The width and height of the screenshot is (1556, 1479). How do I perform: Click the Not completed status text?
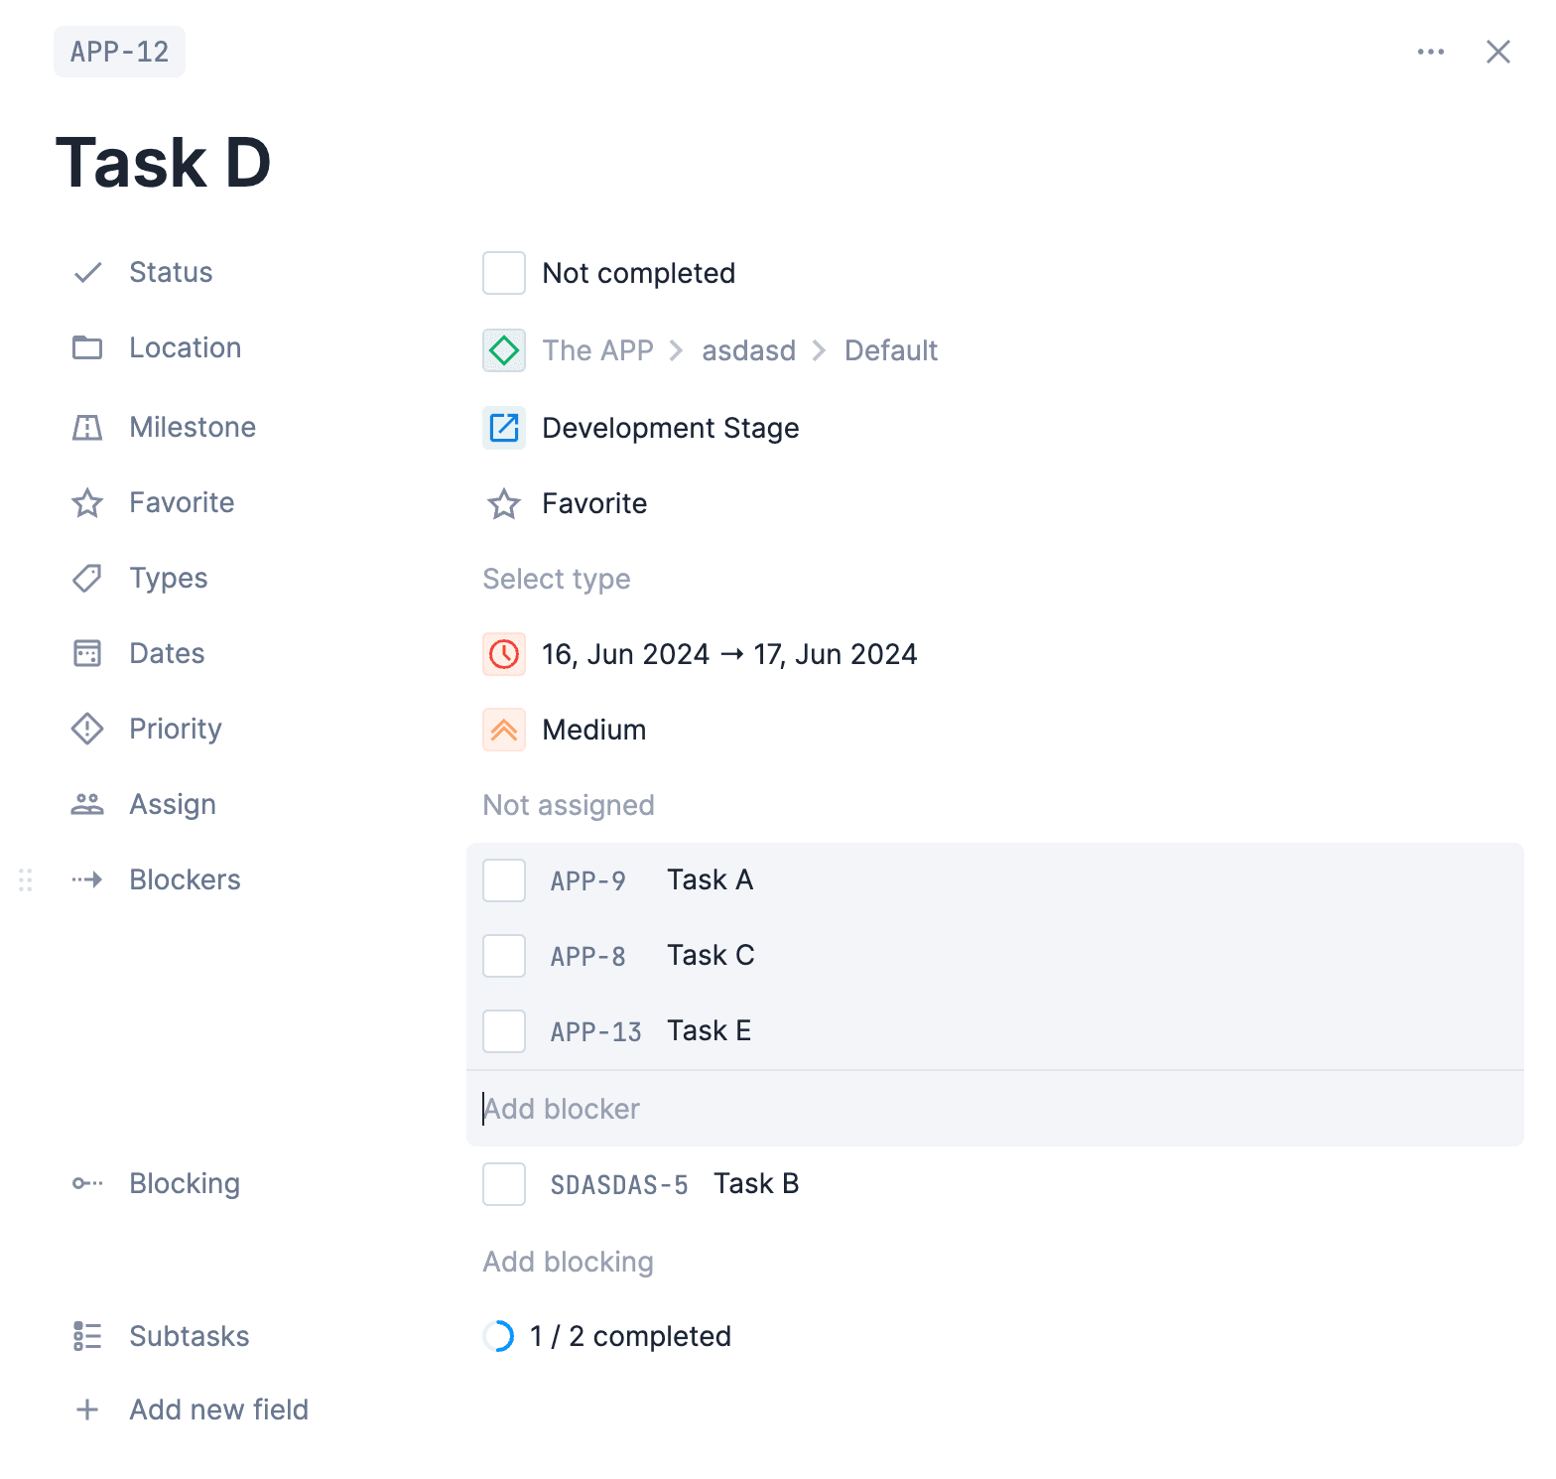(x=639, y=273)
